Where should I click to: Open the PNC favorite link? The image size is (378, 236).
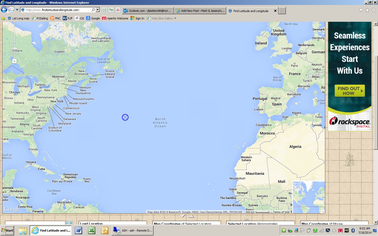click(55, 18)
